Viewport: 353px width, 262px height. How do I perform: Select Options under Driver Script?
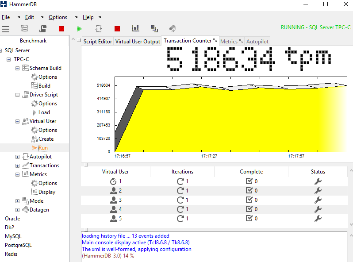click(x=48, y=104)
